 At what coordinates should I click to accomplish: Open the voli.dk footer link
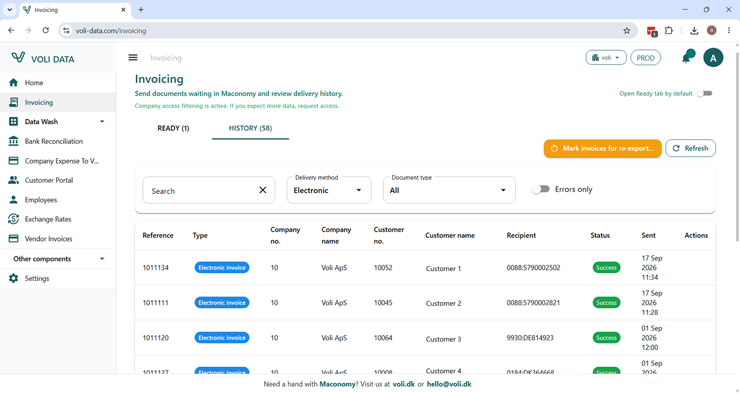(x=404, y=384)
